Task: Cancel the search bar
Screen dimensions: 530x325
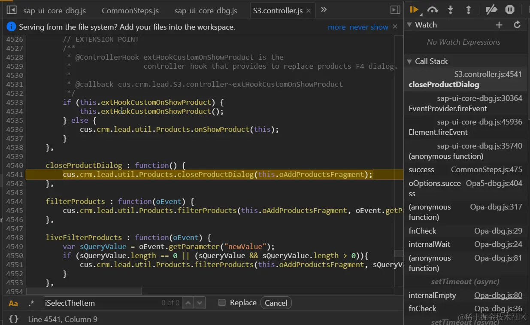Action: (276, 303)
